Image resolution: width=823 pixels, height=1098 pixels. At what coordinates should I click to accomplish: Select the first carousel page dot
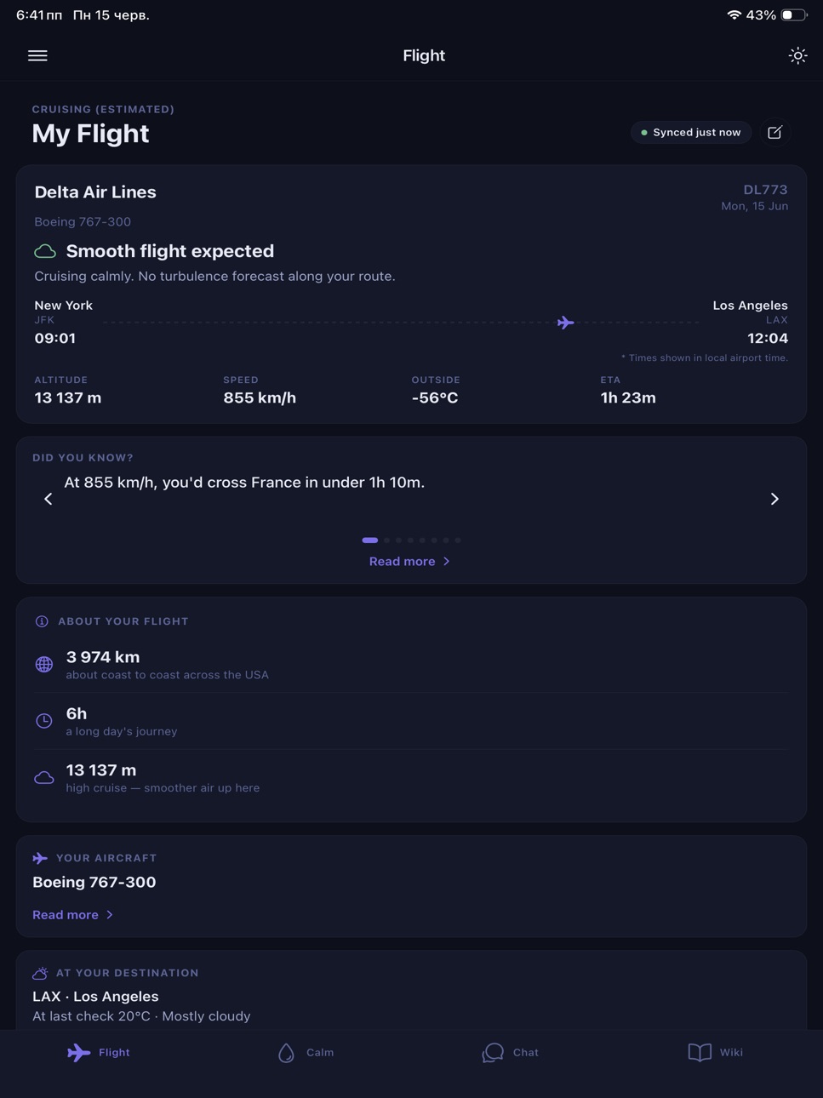[369, 540]
